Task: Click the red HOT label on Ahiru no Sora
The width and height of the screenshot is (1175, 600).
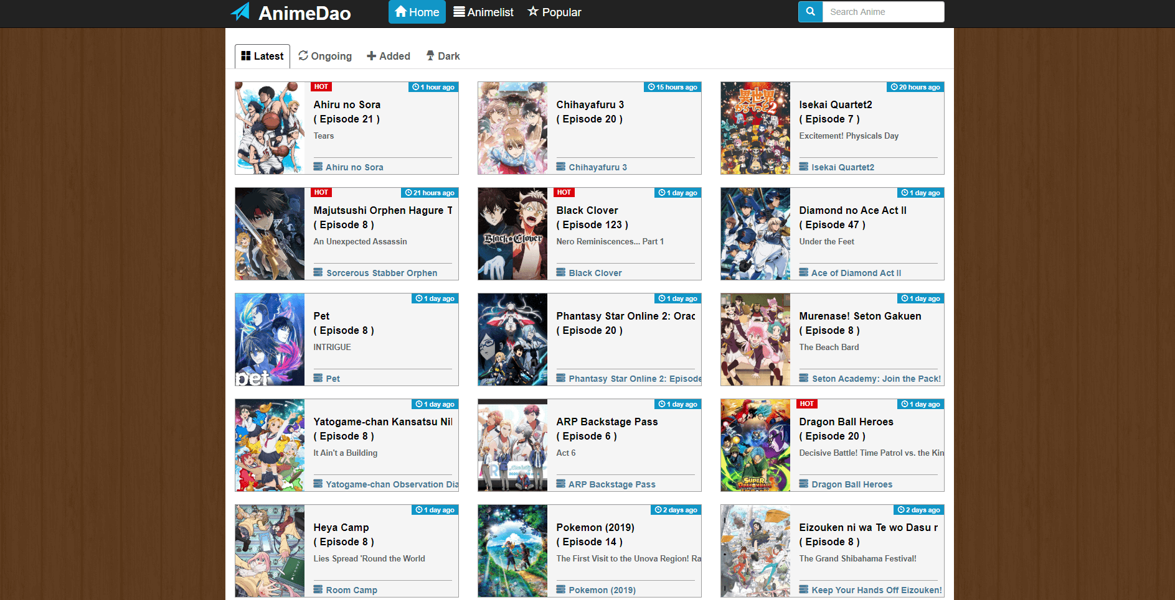Action: (x=321, y=86)
